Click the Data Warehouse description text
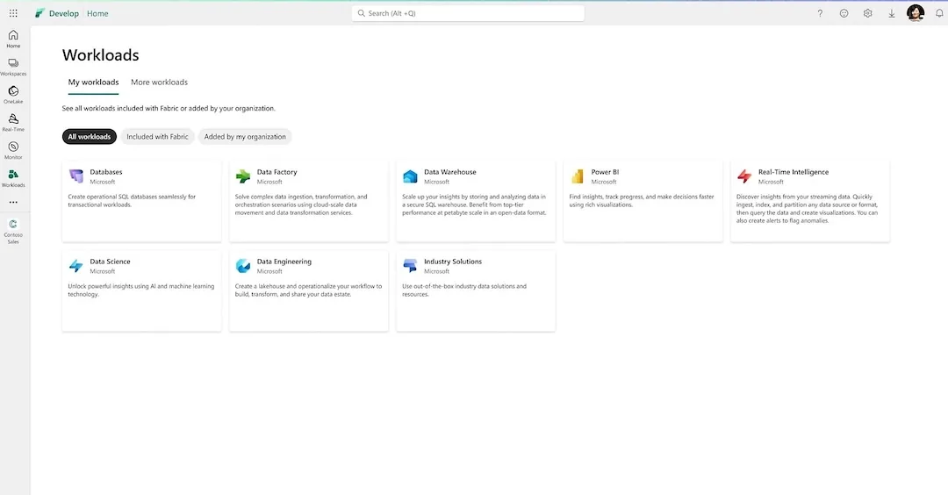 click(475, 204)
